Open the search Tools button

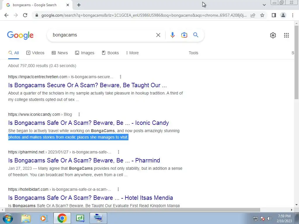[193, 53]
